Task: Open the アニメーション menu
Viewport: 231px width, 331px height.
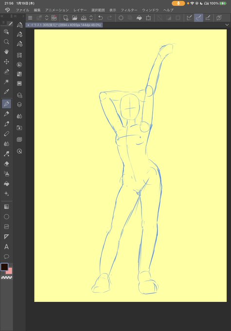Action: pyautogui.click(x=57, y=10)
